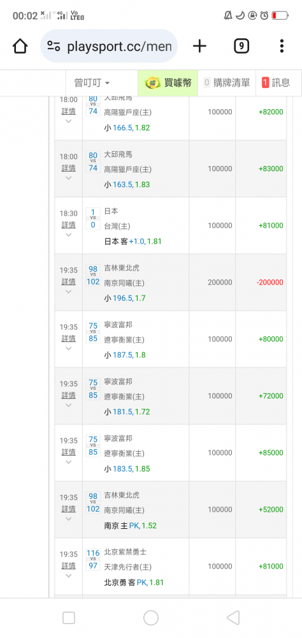Open the 曾叮叮 user dropdown
The height and width of the screenshot is (638, 302).
coord(92,83)
